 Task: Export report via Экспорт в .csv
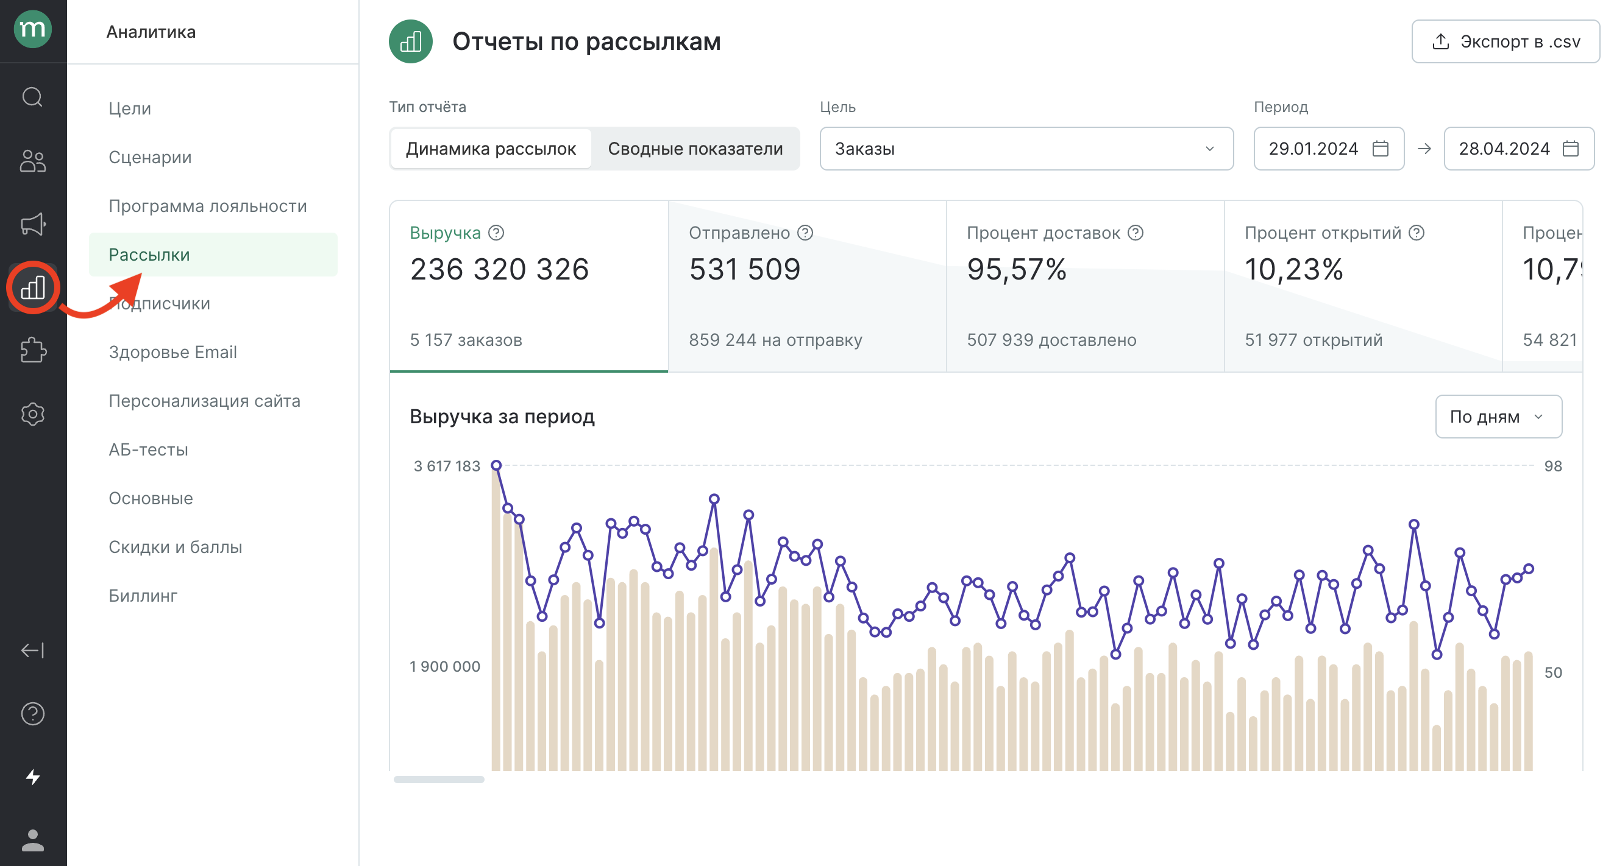coord(1505,42)
